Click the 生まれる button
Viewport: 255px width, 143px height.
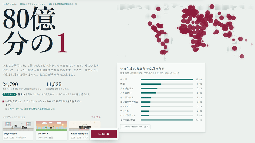pos(104,134)
